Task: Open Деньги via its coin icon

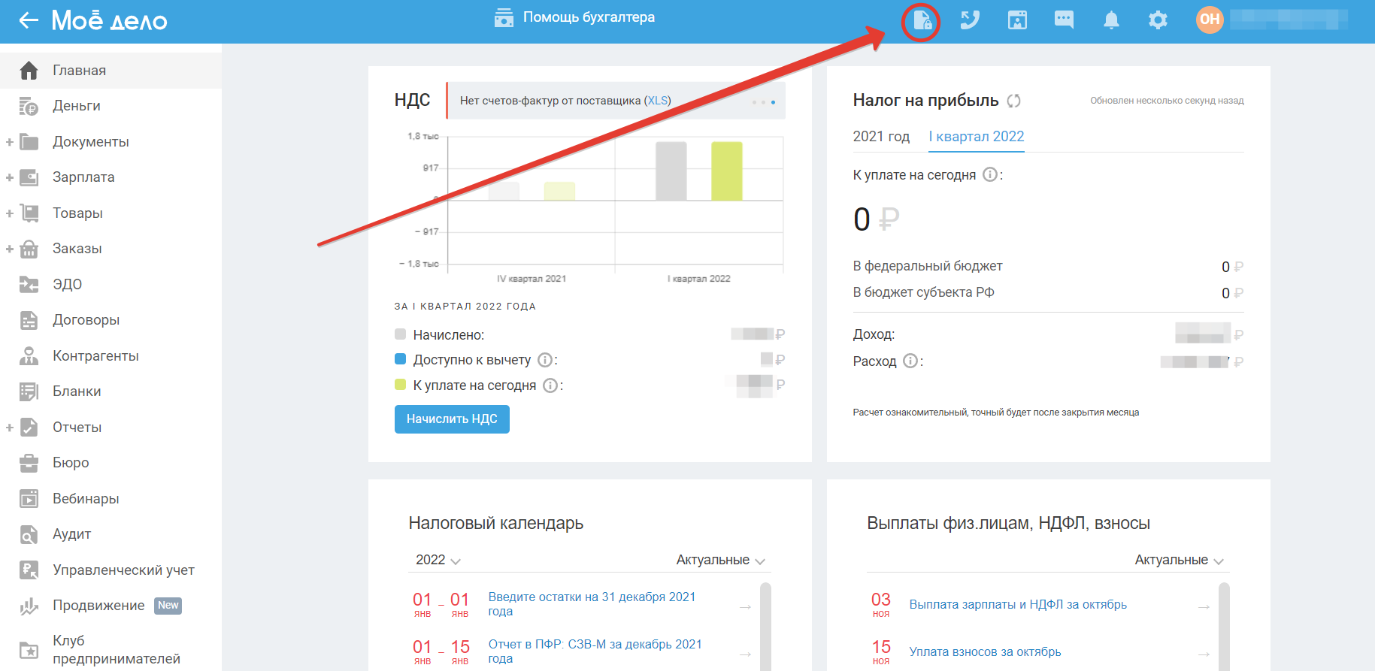Action: pos(29,106)
